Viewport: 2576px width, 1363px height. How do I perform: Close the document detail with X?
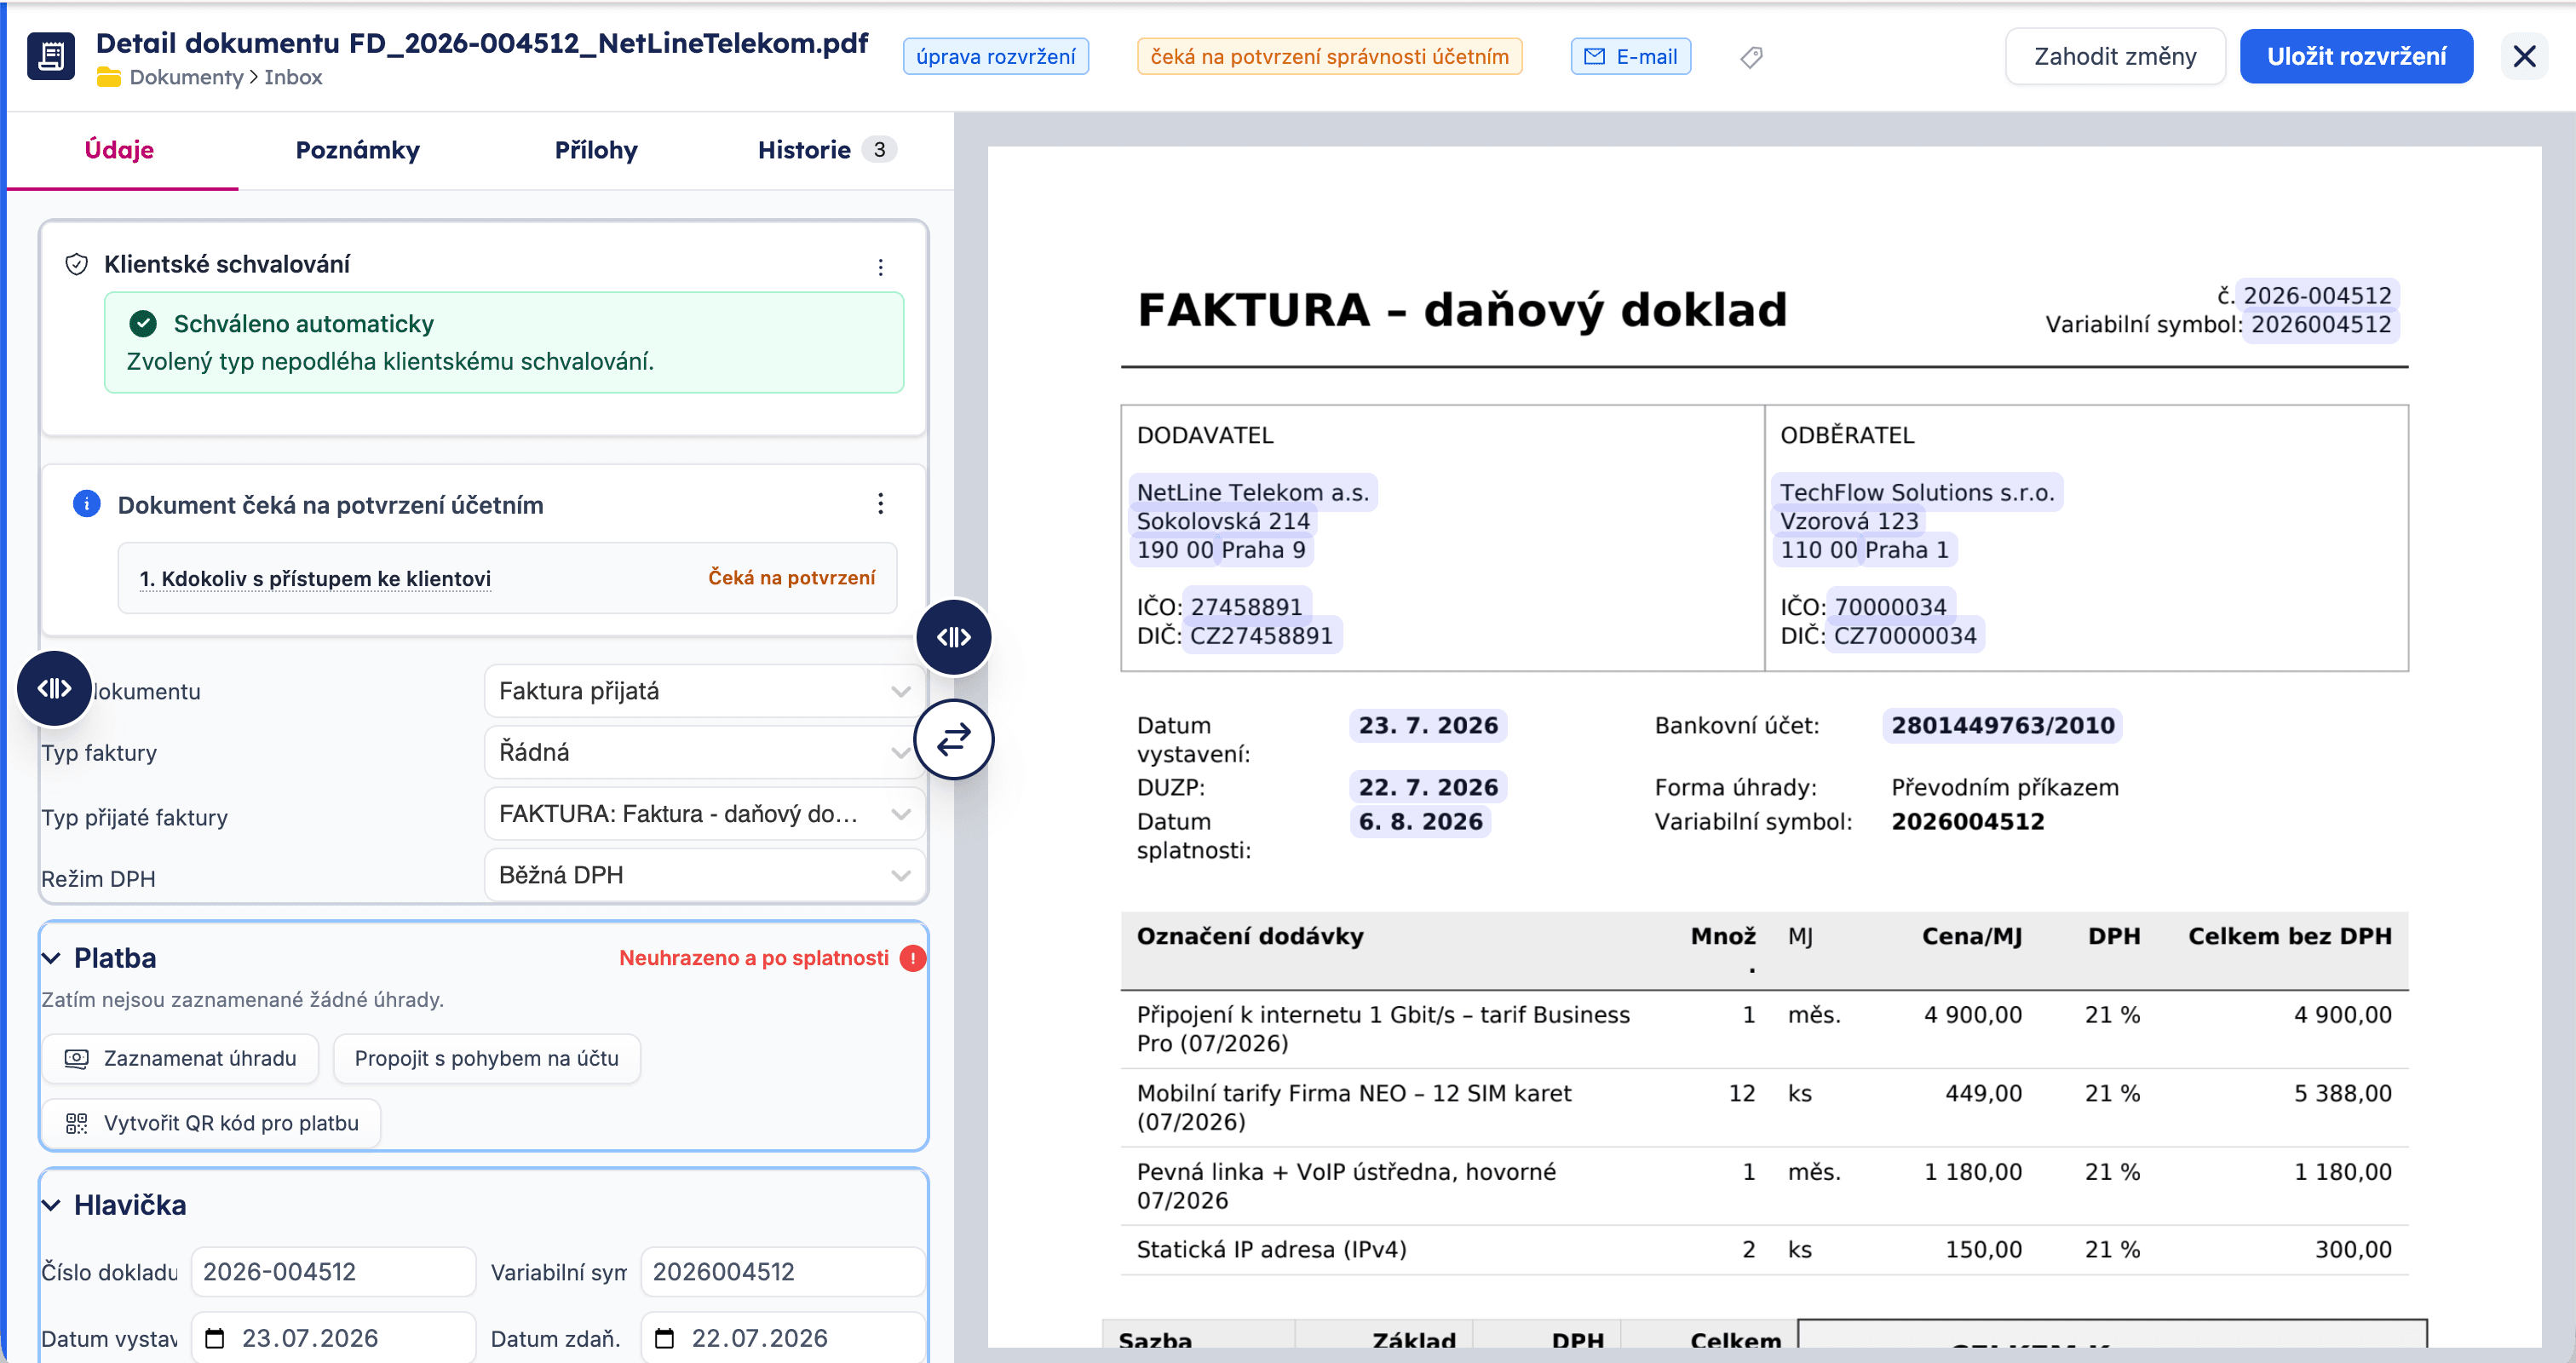(2524, 57)
